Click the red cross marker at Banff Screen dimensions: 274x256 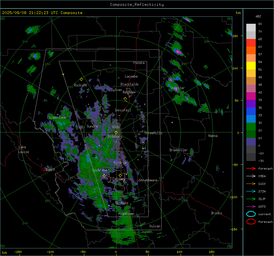[44, 170]
